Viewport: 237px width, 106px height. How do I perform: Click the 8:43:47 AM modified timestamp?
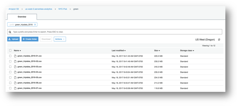click(127, 83)
